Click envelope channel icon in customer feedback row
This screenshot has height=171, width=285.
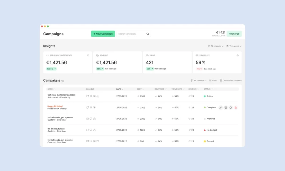91,96
